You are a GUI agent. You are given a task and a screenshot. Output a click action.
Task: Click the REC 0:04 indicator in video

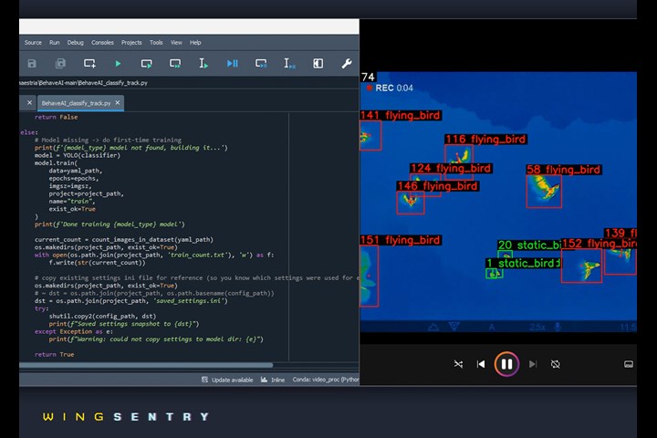390,88
